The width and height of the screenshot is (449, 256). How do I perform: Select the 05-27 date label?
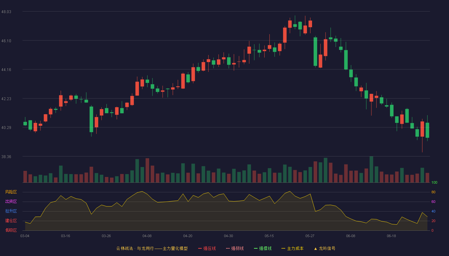click(310, 236)
